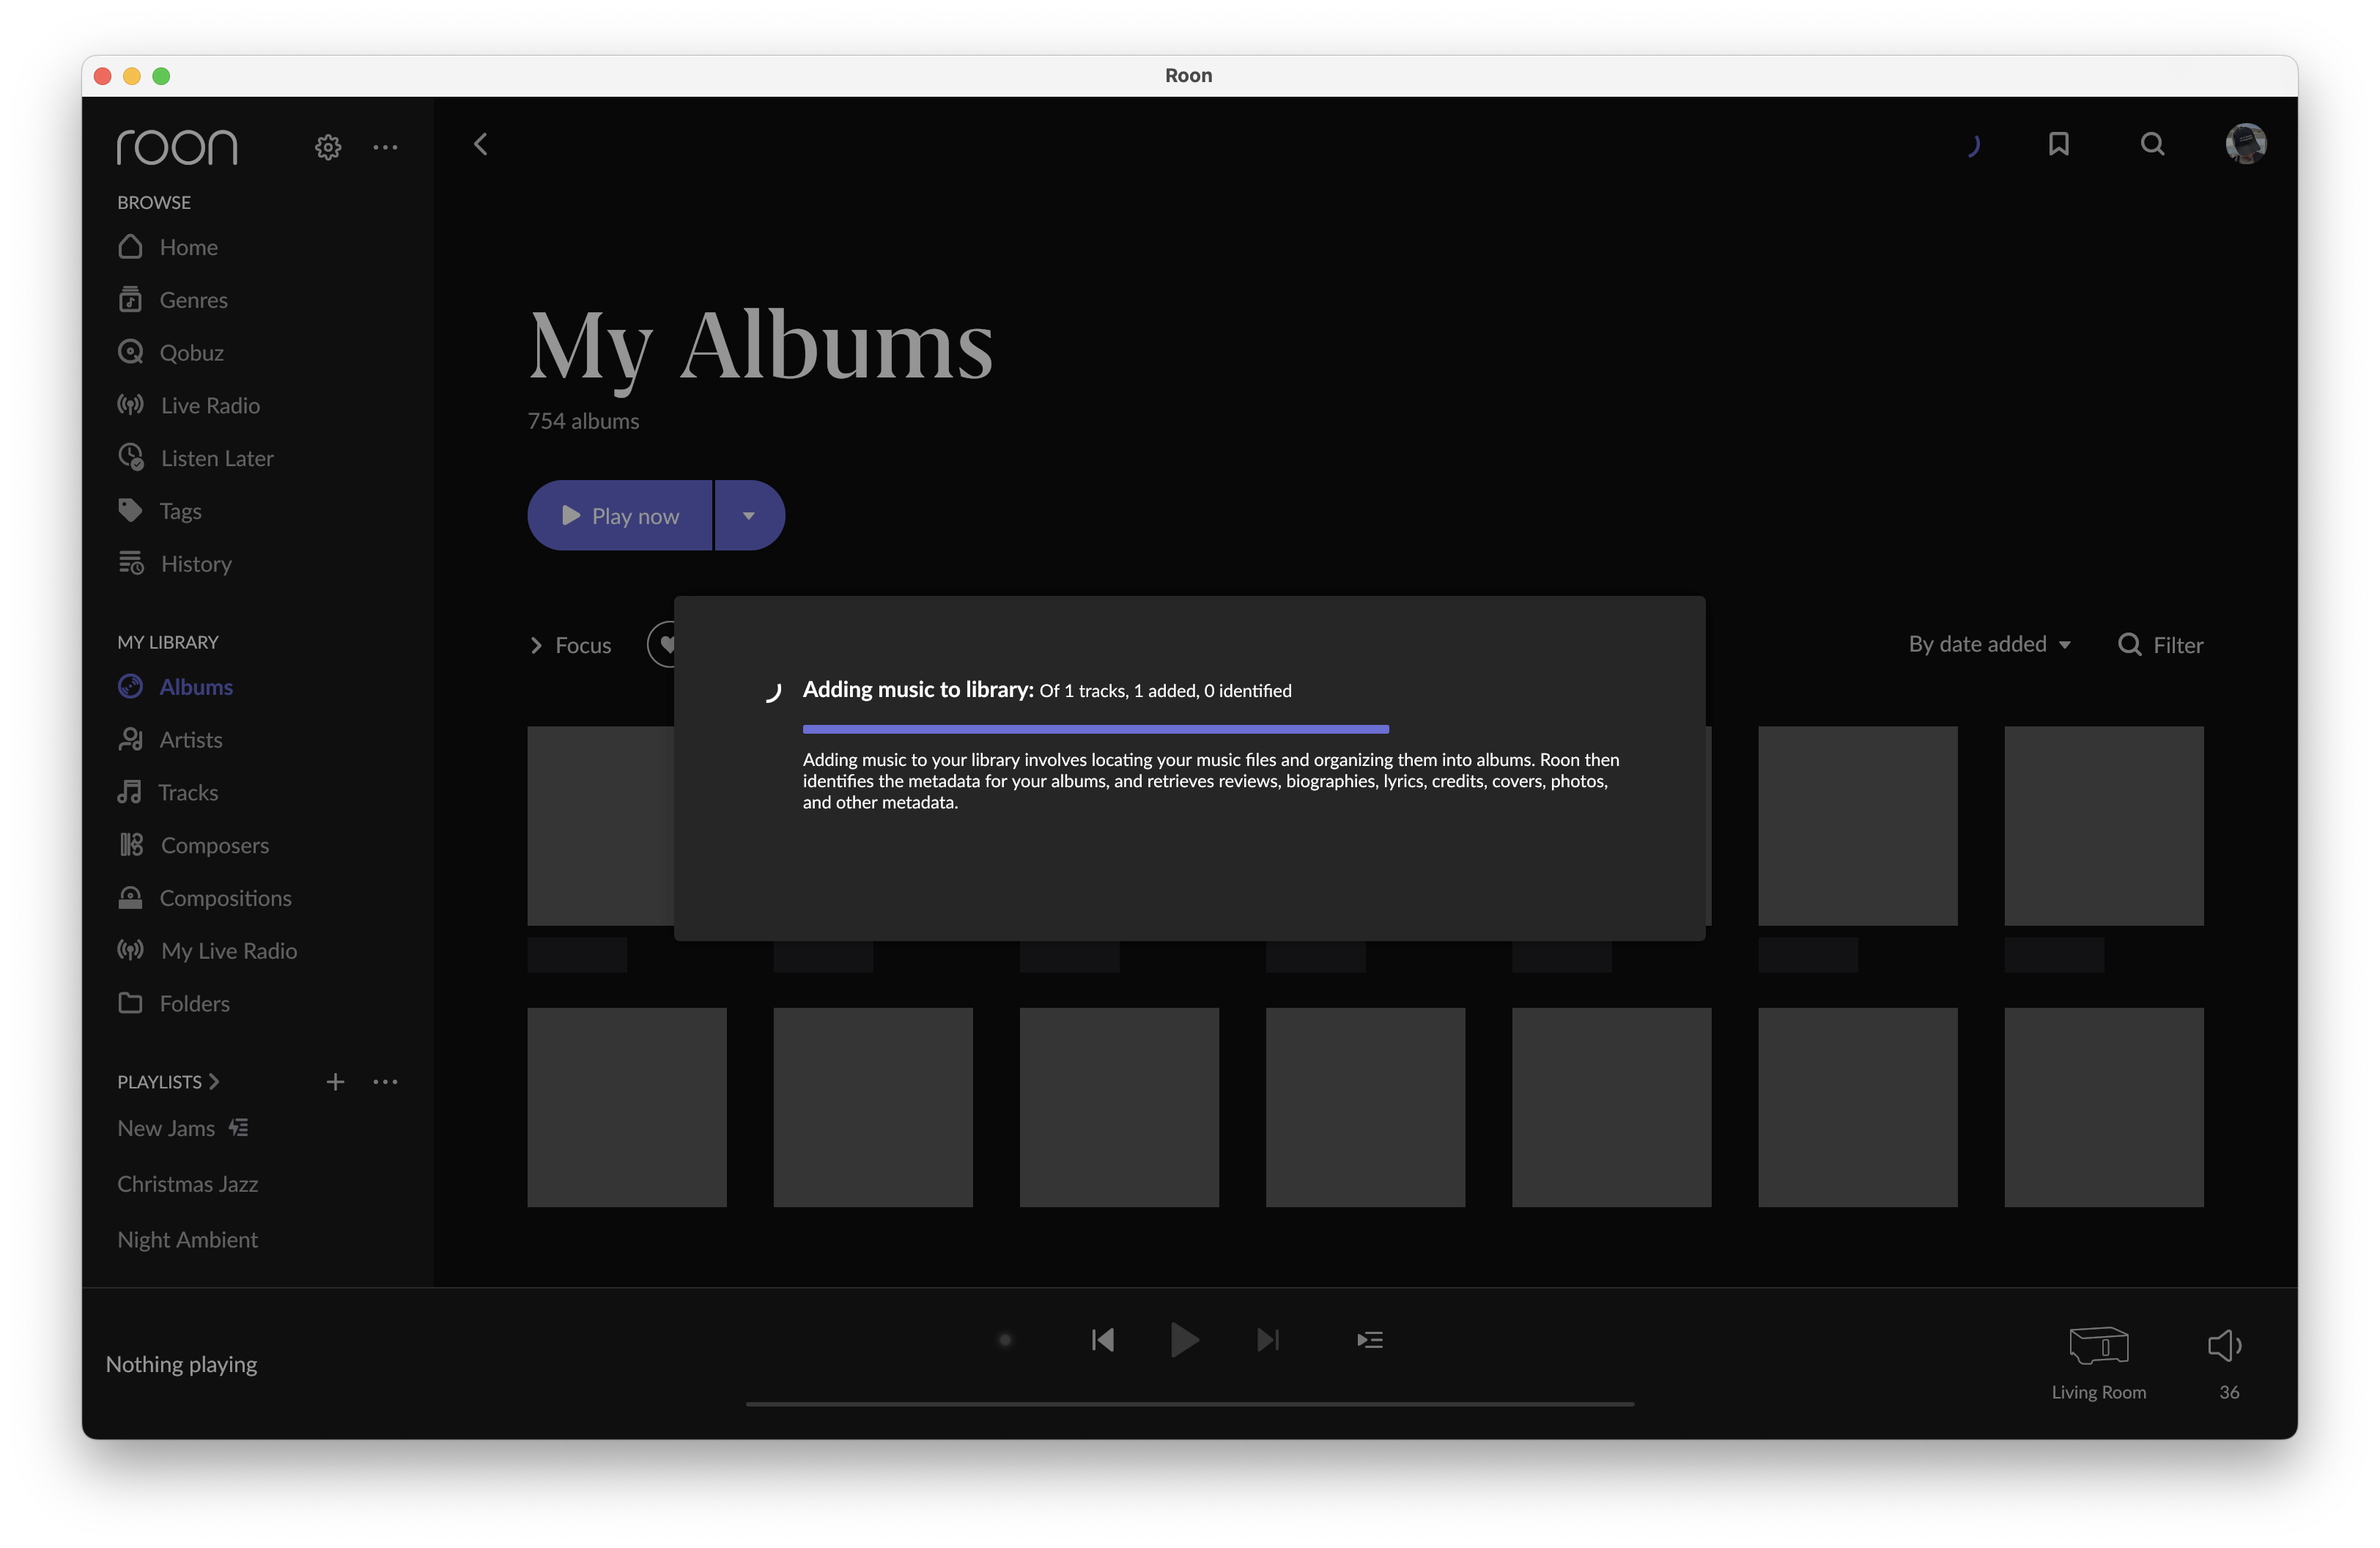This screenshot has width=2380, height=1548.
Task: Open volume control speaker icon
Action: (x=2225, y=1346)
